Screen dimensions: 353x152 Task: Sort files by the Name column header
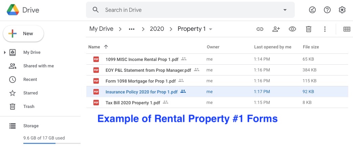pos(94,47)
